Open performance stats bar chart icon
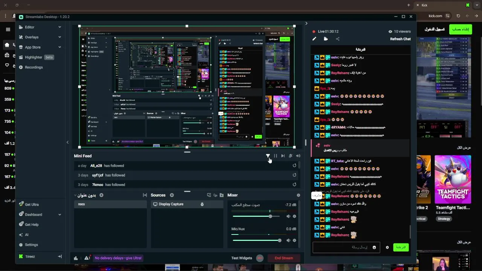This screenshot has width=482, height=271. click(76, 258)
